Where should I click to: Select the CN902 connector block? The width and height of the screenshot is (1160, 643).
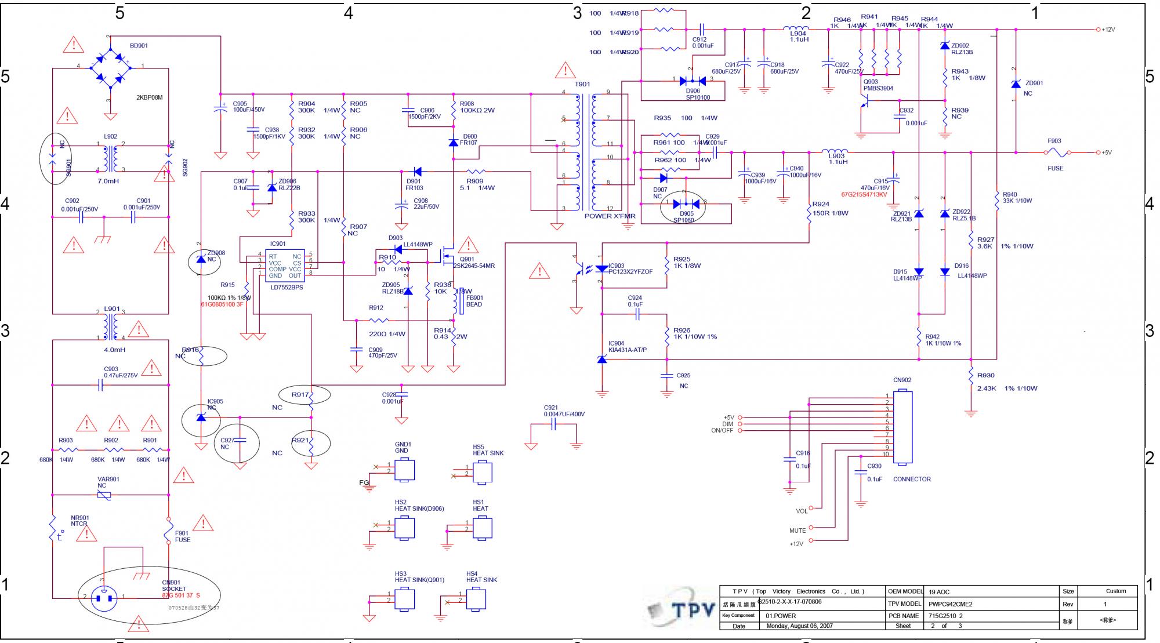[902, 427]
